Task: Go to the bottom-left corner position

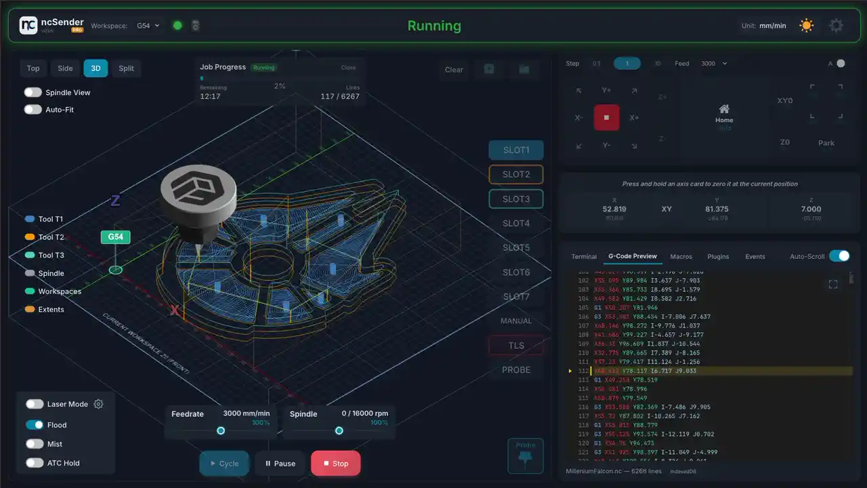Action: click(813, 116)
